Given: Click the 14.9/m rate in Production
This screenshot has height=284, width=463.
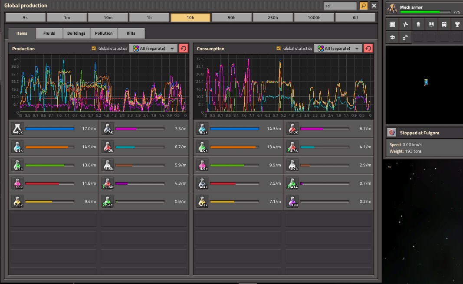Looking at the screenshot, I should [89, 147].
